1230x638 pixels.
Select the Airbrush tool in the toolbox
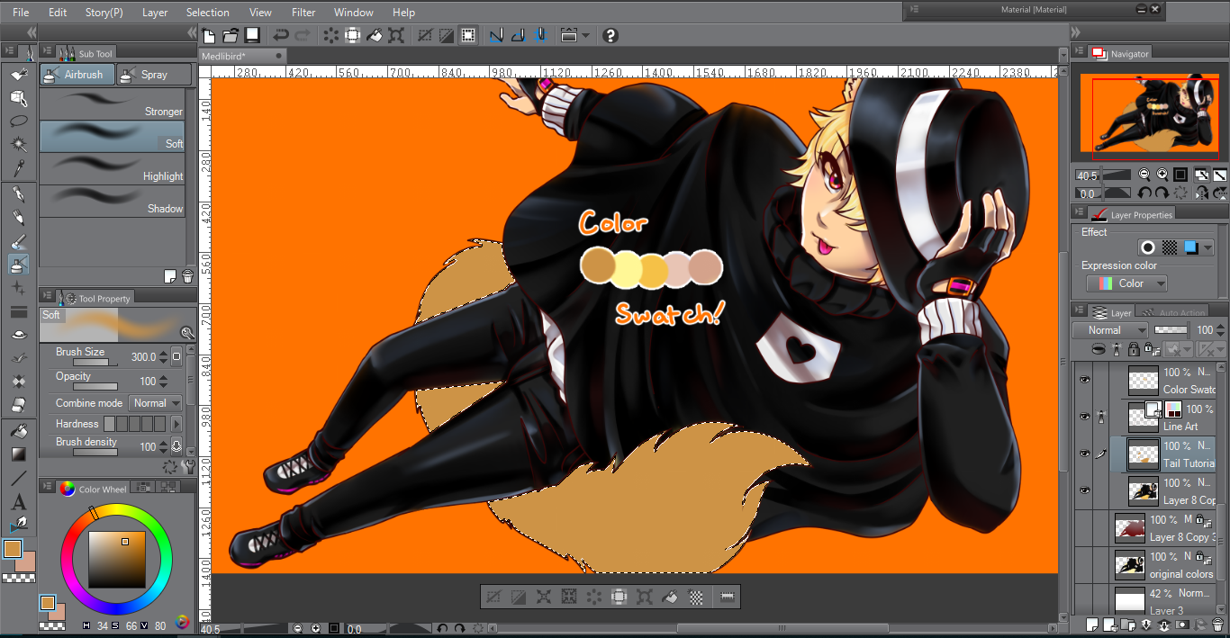coord(19,265)
